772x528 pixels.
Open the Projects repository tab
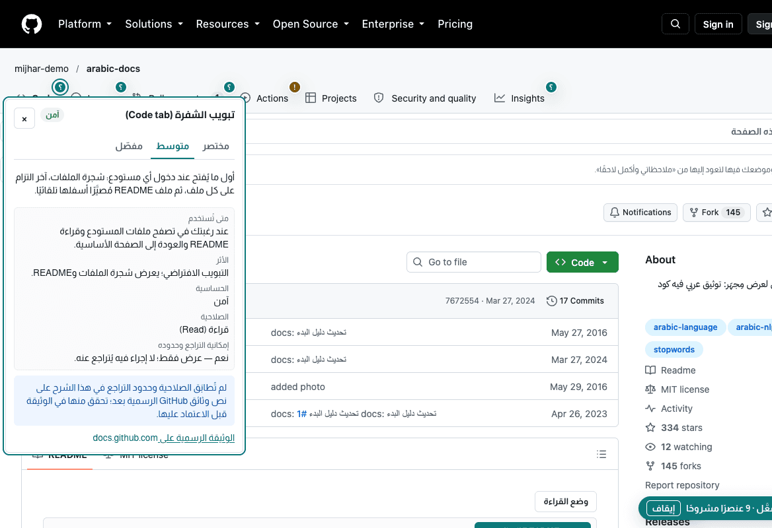pos(331,98)
